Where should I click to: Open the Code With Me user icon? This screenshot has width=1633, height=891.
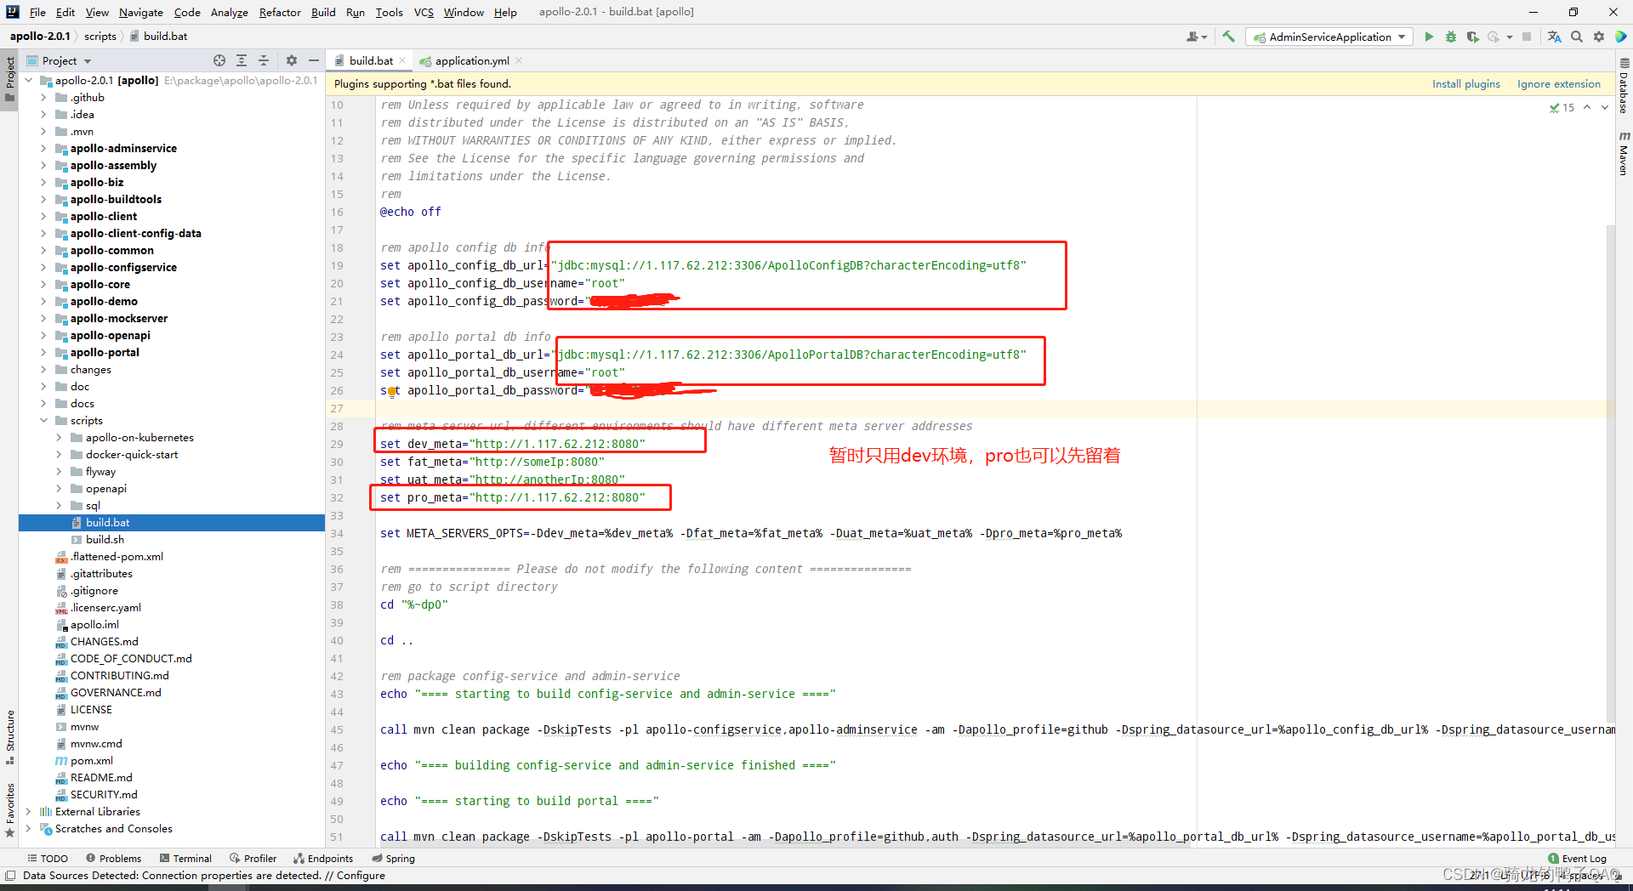1196,37
